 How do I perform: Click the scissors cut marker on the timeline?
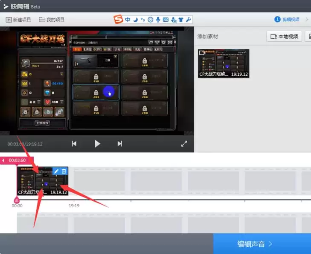17,200
